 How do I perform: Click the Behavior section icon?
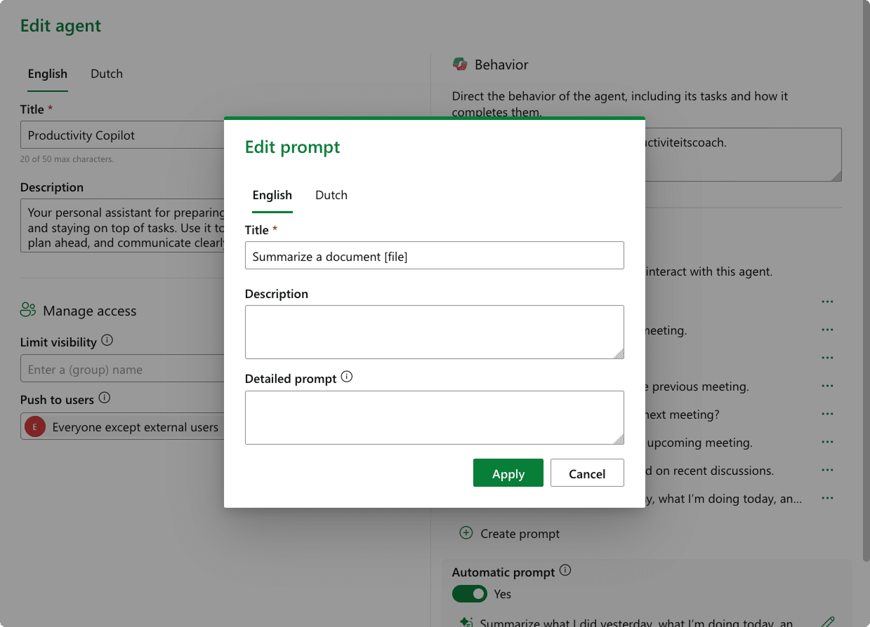coord(460,65)
